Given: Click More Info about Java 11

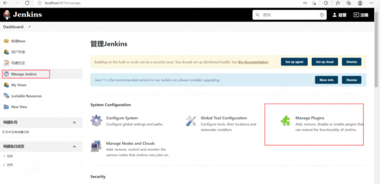Looking at the screenshot, I should coord(326,80).
